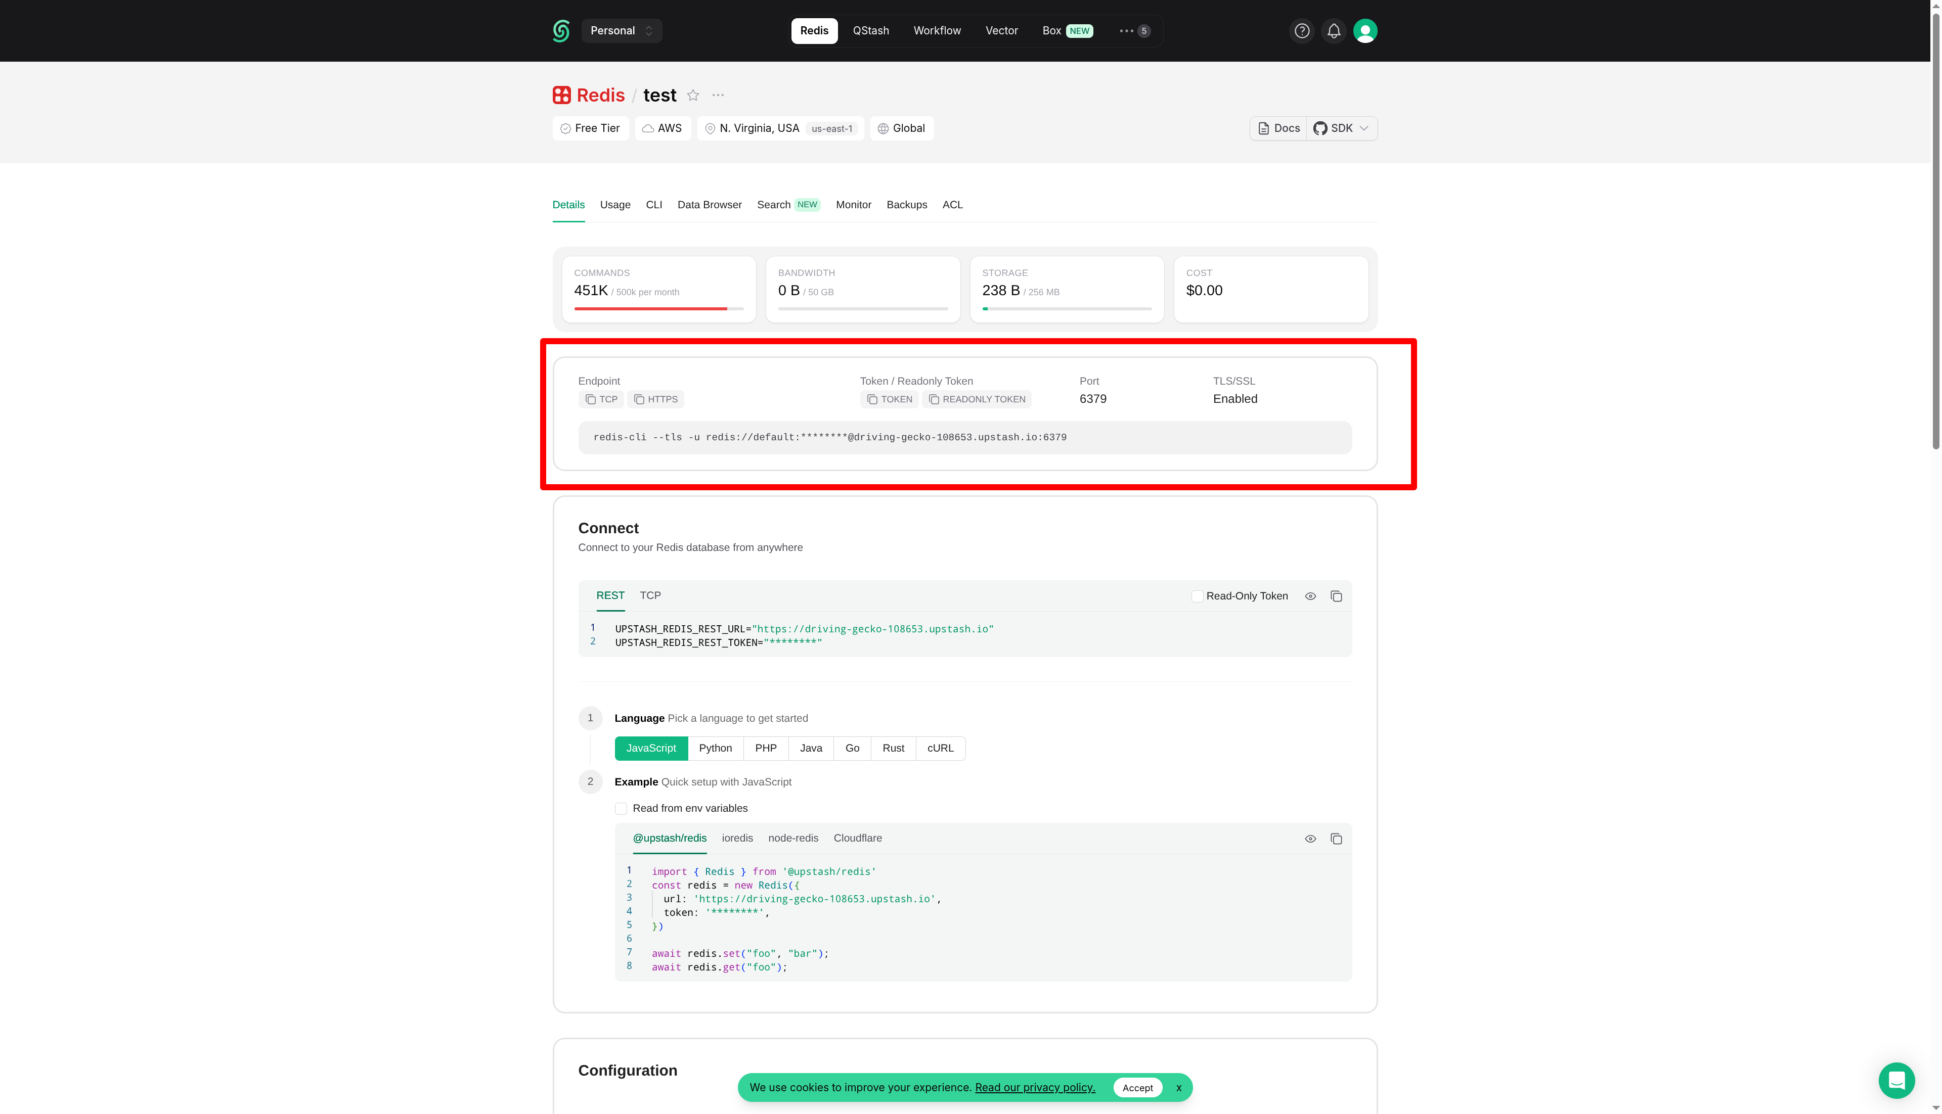1942x1114 pixels.
Task: Go to the Backups tab
Action: (x=906, y=204)
